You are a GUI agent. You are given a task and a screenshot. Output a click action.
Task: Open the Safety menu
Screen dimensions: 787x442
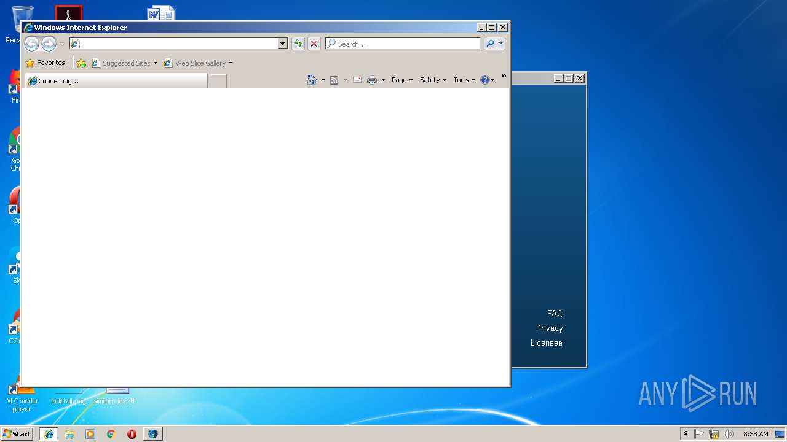point(433,80)
